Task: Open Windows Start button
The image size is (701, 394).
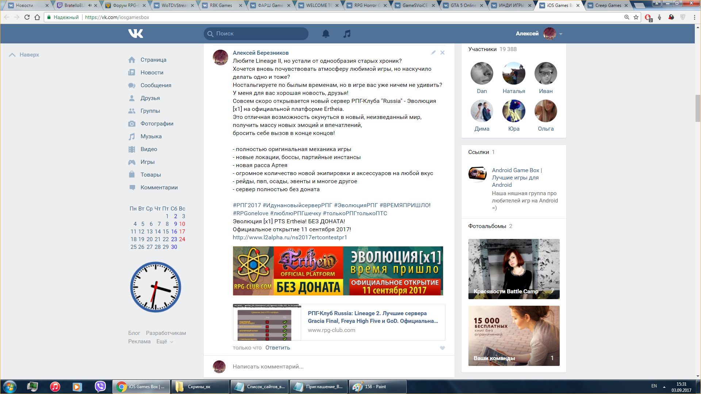Action: [10, 387]
